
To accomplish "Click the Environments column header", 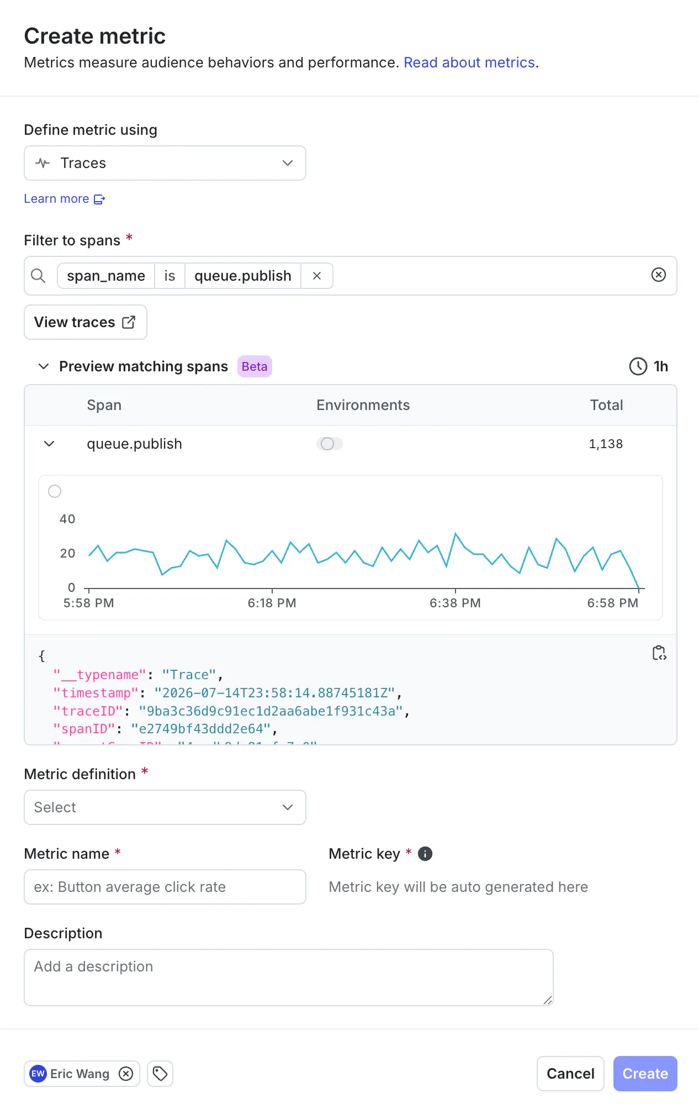I will [363, 405].
